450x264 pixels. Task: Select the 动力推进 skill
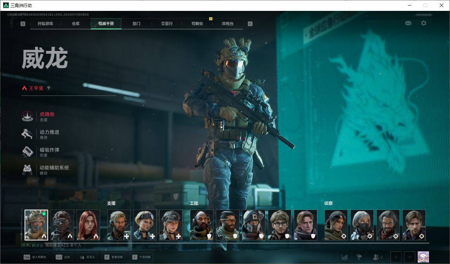click(x=41, y=134)
